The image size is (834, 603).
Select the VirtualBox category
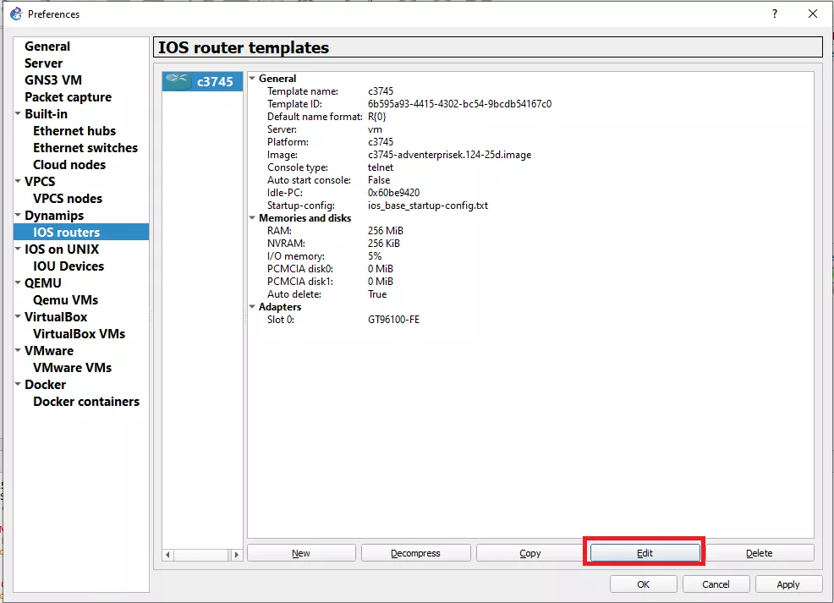coord(56,317)
